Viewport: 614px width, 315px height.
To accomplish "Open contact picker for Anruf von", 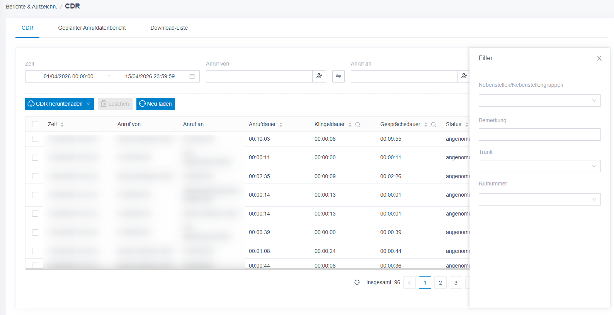I will coord(319,76).
